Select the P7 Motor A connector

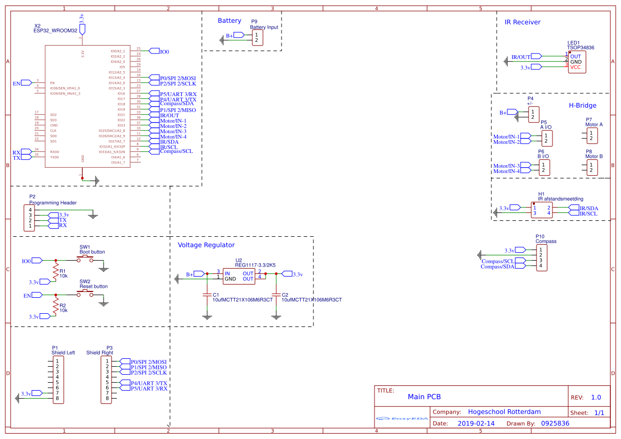(x=591, y=136)
